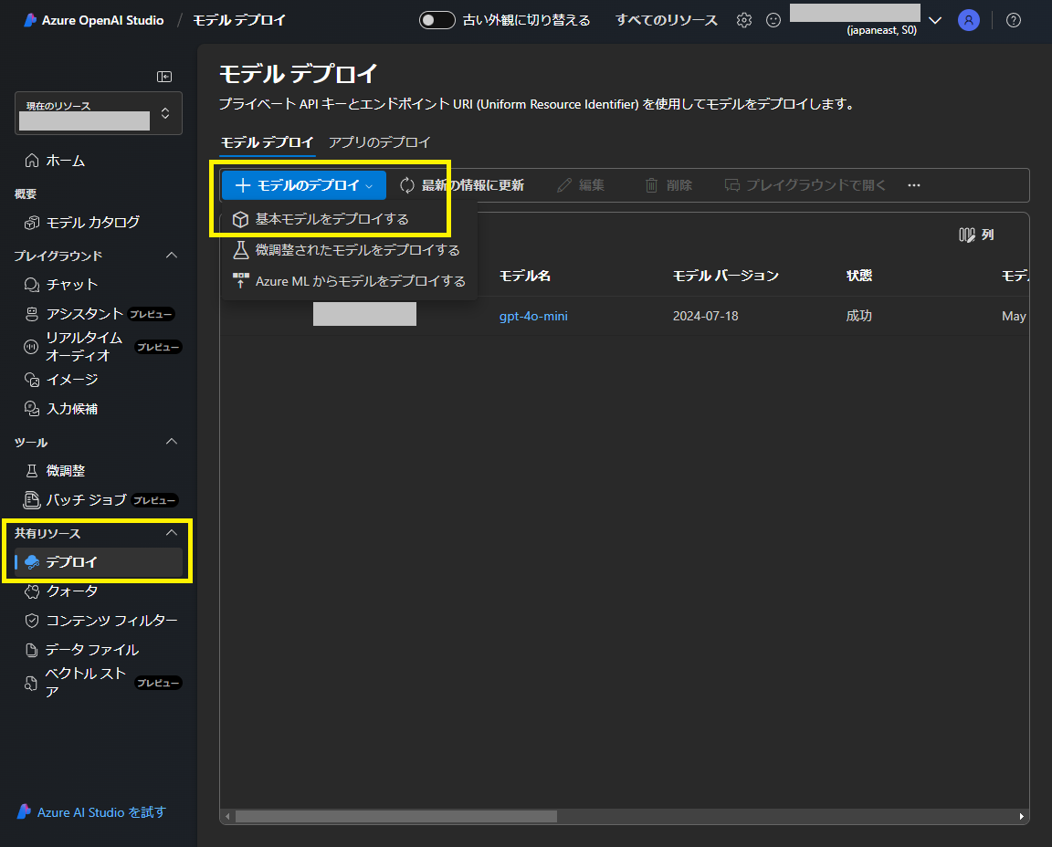Open the 現在のリソース selector
The image size is (1052, 847).
click(98, 112)
